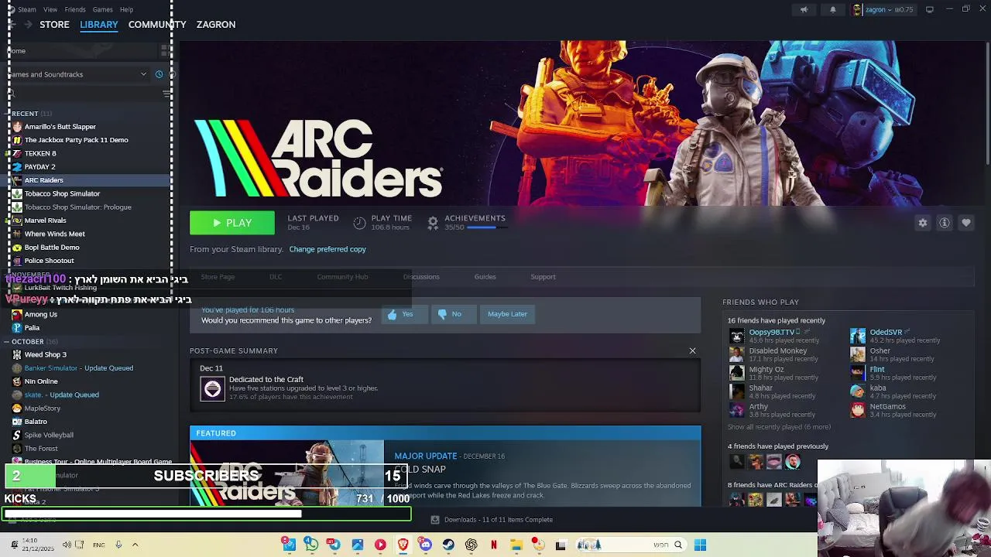Show all recently played friends link
The height and width of the screenshot is (557, 991).
[x=779, y=427]
